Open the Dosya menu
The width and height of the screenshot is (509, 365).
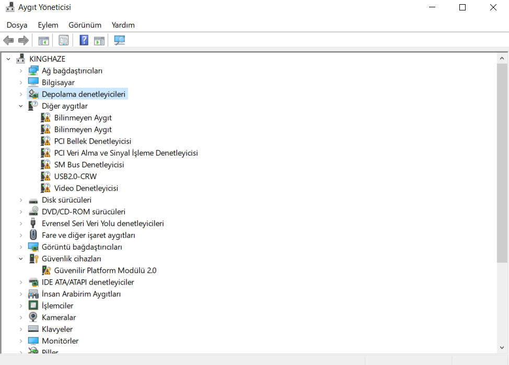17,25
